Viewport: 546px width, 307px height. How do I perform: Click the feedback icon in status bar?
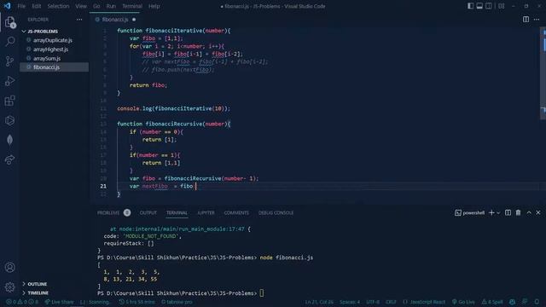coord(525,302)
